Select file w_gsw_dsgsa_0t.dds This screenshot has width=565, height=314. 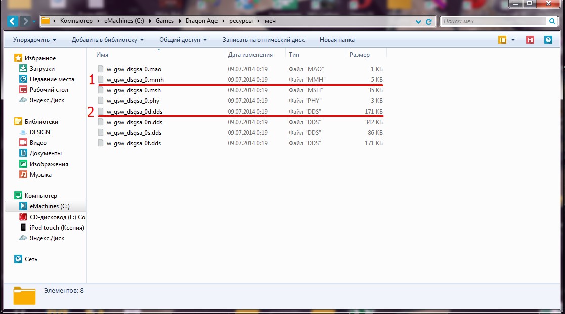[x=134, y=143]
